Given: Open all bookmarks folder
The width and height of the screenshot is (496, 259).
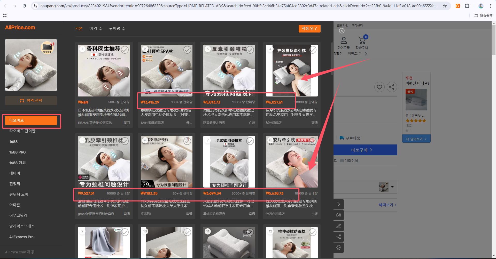Looking at the screenshot, I should click(x=483, y=15).
